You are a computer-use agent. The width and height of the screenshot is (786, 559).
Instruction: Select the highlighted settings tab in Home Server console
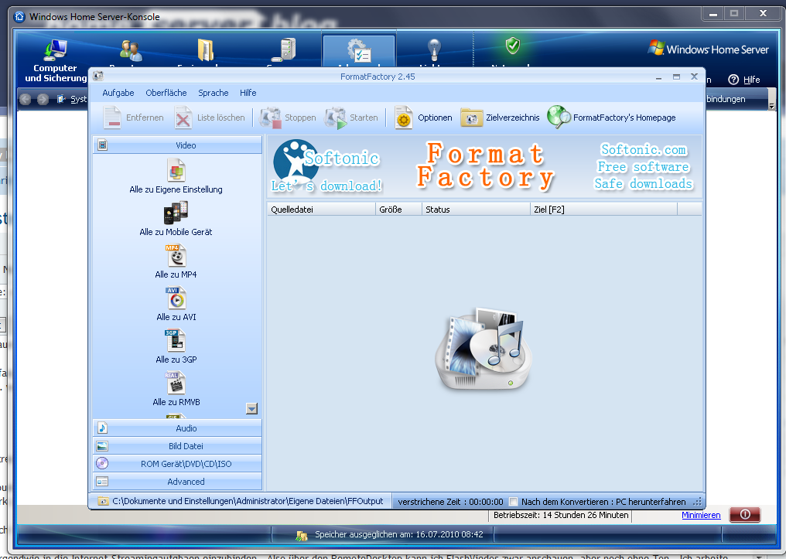point(359,50)
